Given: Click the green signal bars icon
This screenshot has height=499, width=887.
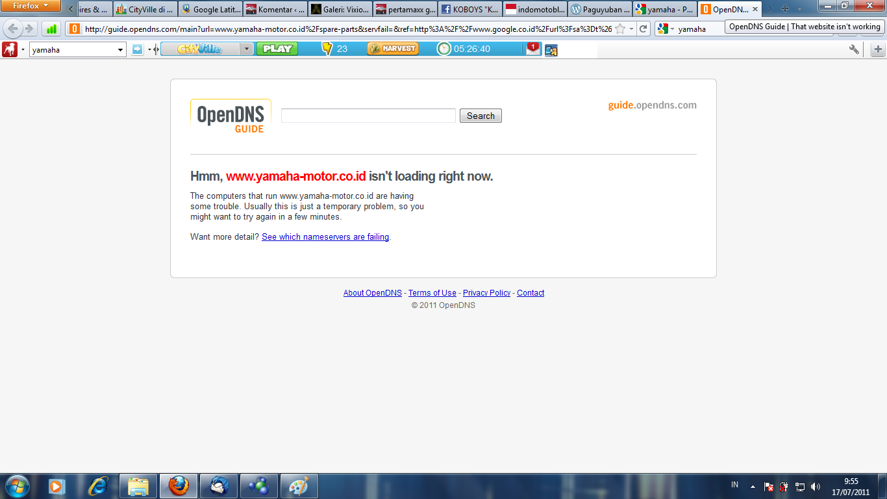Looking at the screenshot, I should 51,29.
